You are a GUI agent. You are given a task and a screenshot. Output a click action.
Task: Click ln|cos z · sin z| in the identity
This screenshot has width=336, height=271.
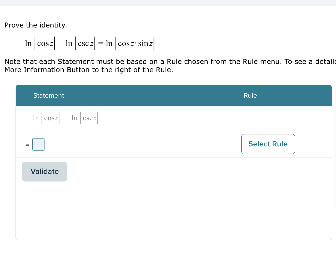point(130,43)
